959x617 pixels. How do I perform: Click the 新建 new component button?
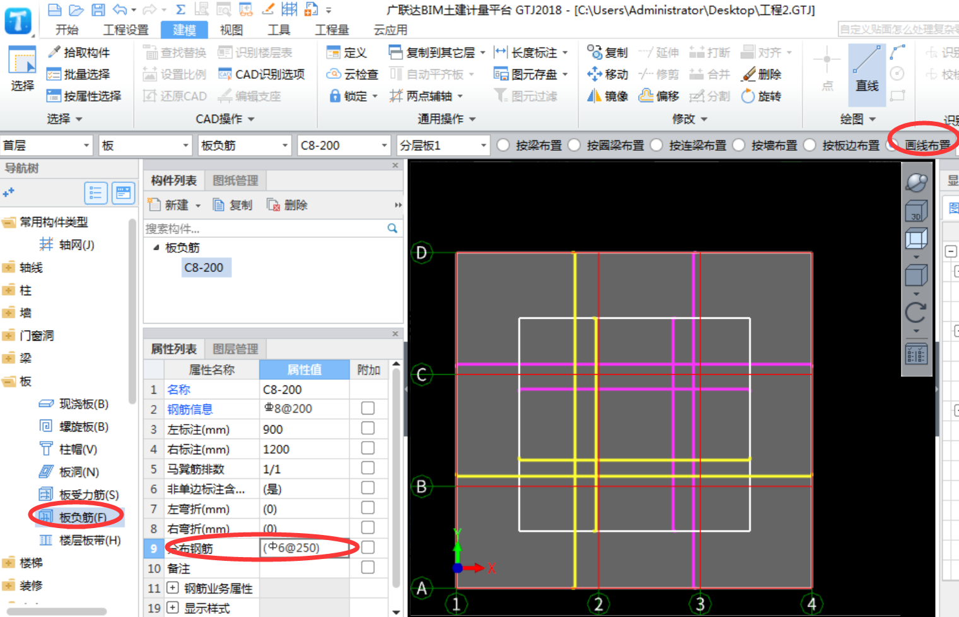coord(169,205)
